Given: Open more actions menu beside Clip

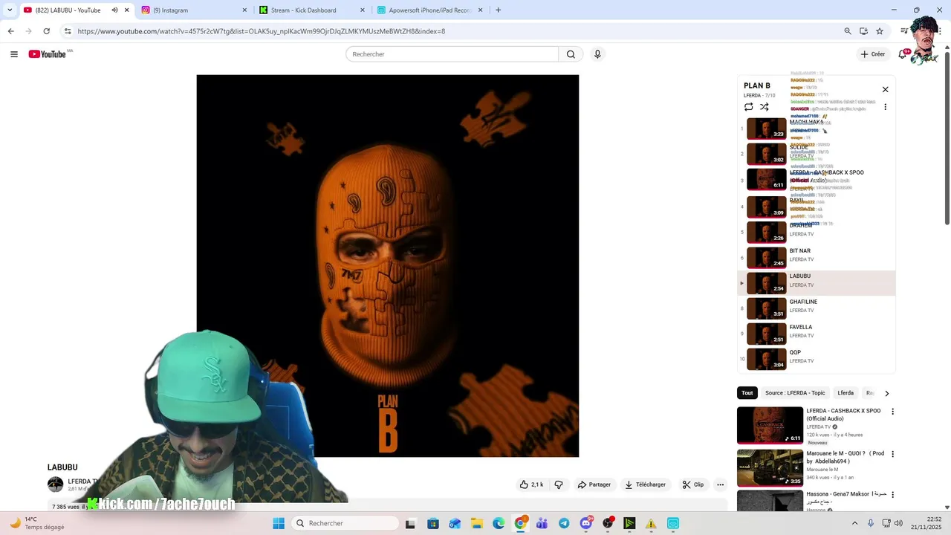Looking at the screenshot, I should tap(720, 484).
